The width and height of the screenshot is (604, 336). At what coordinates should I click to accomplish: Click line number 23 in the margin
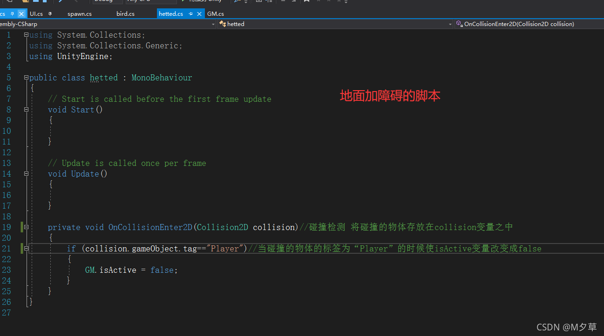(7, 270)
